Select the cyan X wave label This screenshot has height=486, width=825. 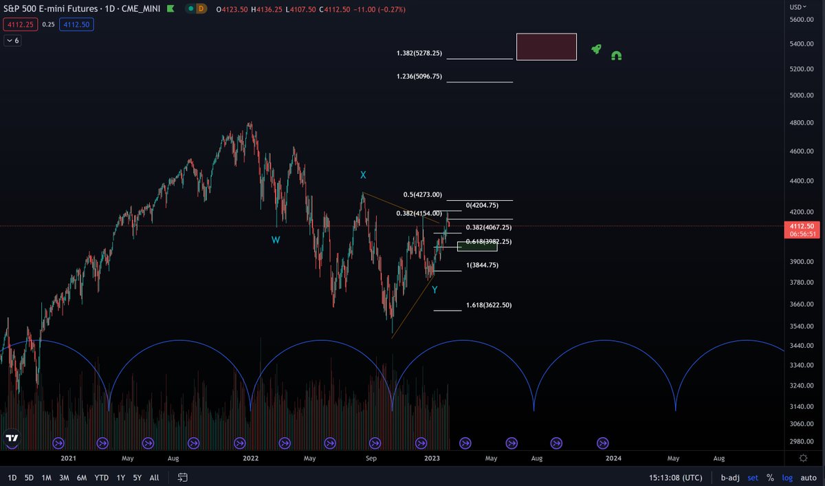tap(363, 175)
